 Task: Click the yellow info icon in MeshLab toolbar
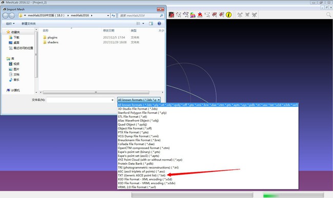pyautogui.click(x=228, y=15)
